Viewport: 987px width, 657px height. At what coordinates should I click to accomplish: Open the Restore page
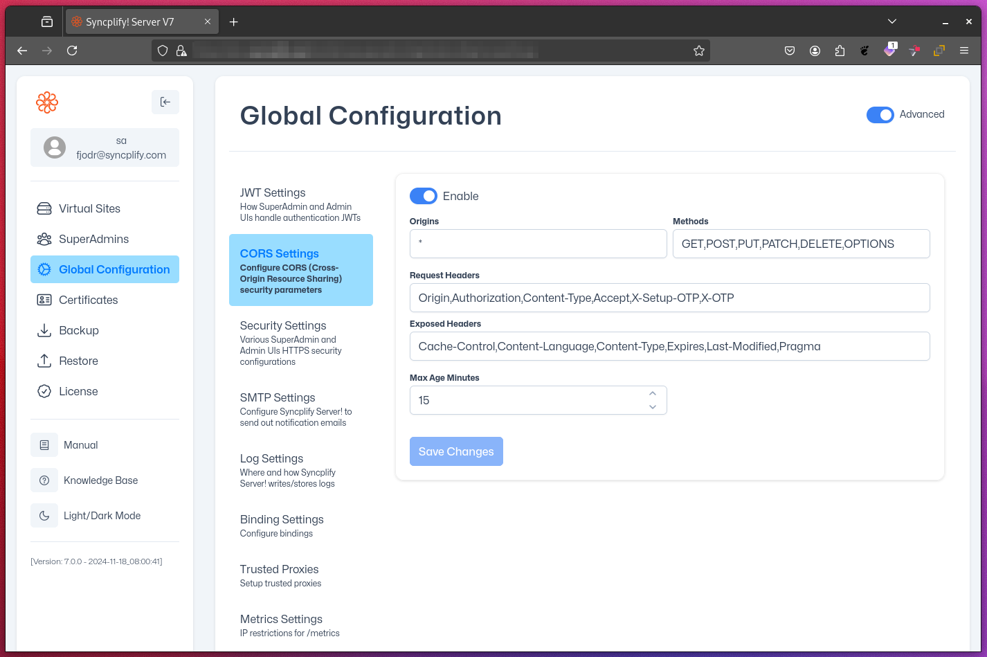pyautogui.click(x=105, y=361)
